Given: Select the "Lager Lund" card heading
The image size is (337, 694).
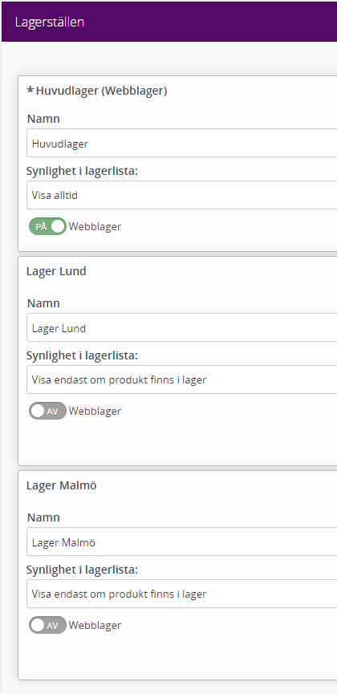Looking at the screenshot, I should coord(56,271).
